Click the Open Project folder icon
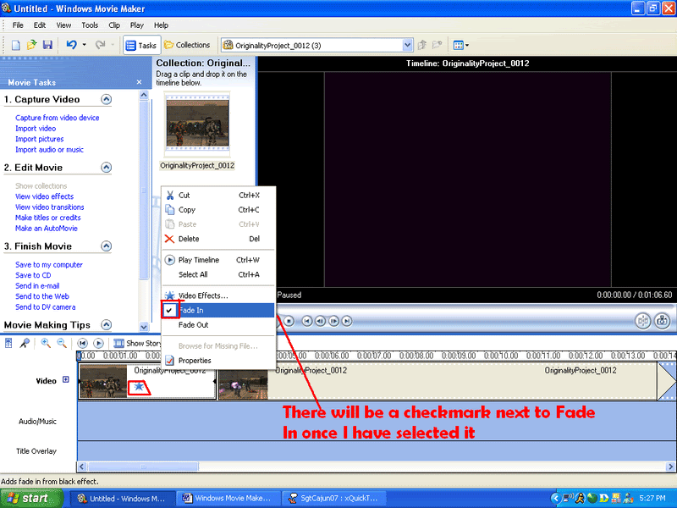This screenshot has width=677, height=508. pyautogui.click(x=31, y=45)
